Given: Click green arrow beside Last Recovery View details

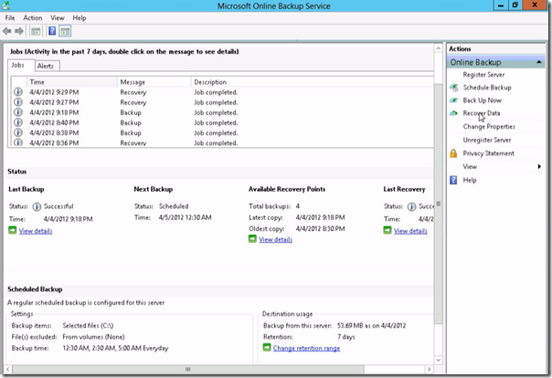Looking at the screenshot, I should click(x=387, y=231).
